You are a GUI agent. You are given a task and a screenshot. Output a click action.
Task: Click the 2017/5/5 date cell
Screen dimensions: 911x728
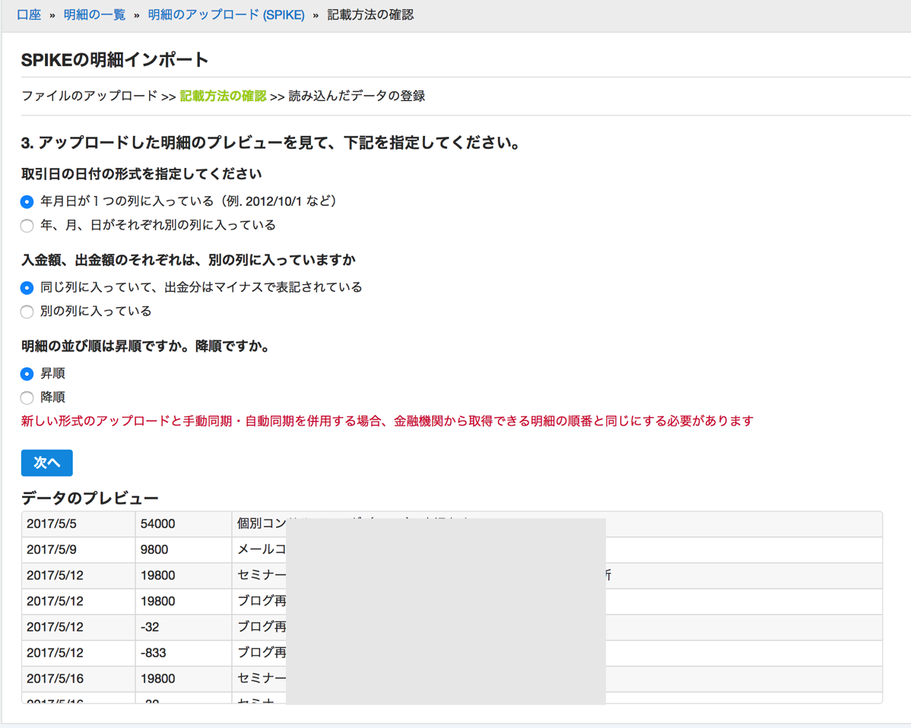(x=78, y=524)
